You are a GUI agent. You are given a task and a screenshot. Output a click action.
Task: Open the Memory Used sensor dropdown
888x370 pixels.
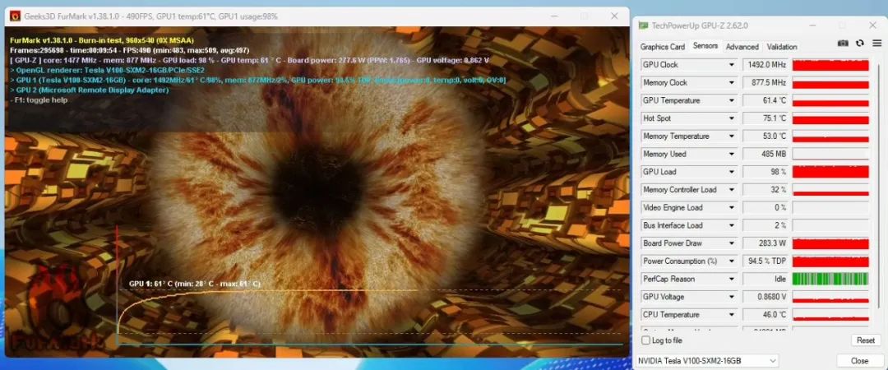click(x=732, y=154)
